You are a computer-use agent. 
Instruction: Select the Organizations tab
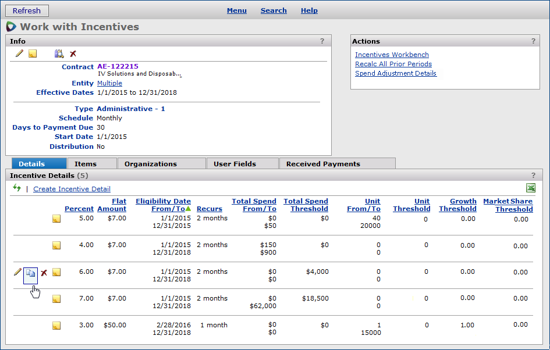pyautogui.click(x=150, y=164)
